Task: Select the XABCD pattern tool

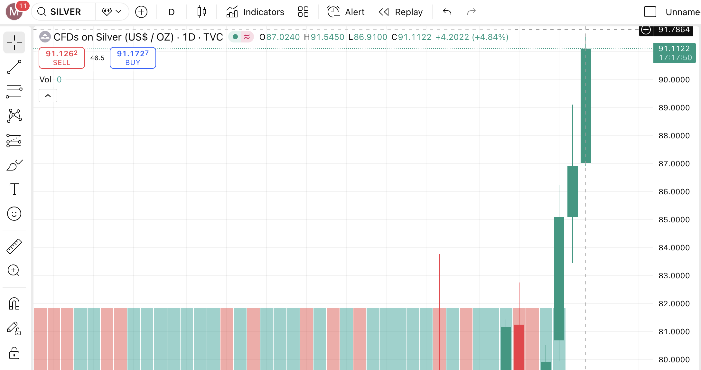Action: [14, 116]
